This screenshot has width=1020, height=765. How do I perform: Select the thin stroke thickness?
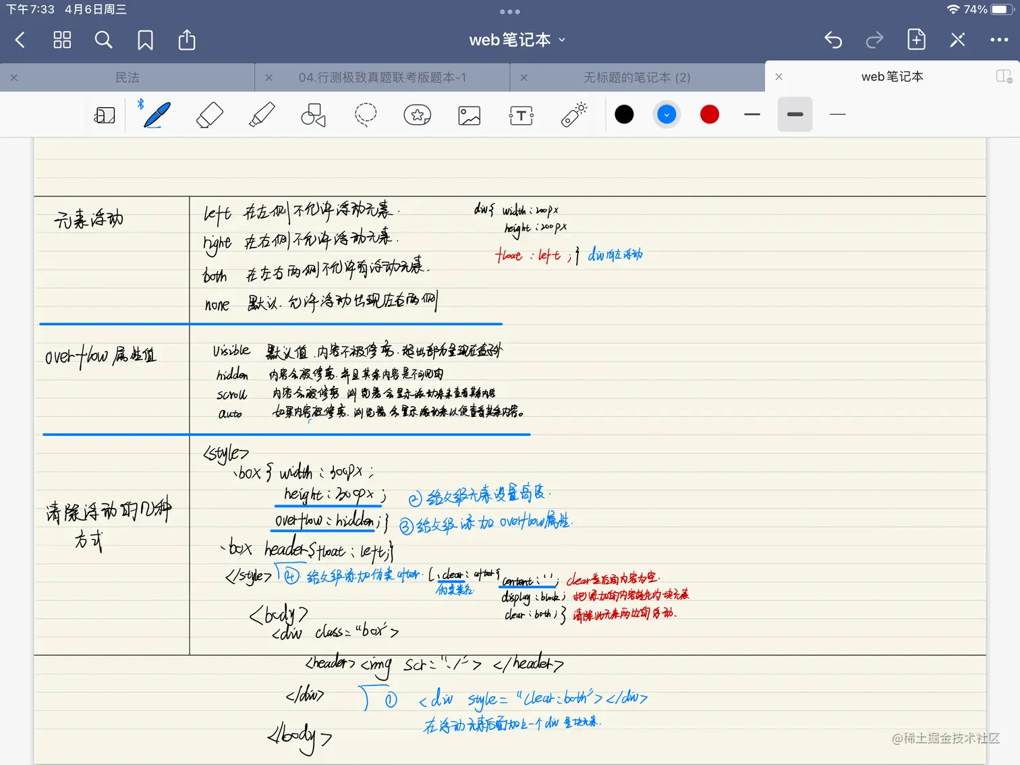point(838,115)
